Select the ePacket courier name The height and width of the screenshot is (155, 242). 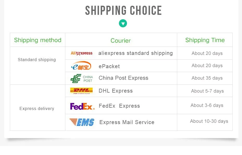pos(109,66)
